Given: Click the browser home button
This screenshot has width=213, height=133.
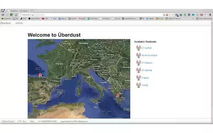Looking at the screenshot, I should tap(16, 15).
